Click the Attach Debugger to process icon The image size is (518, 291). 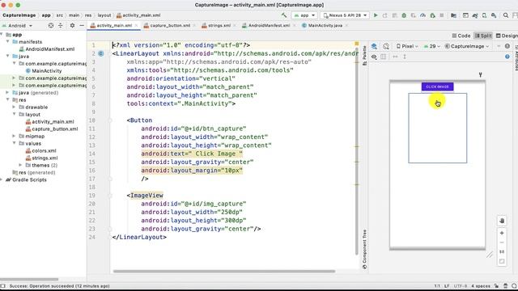point(432,15)
